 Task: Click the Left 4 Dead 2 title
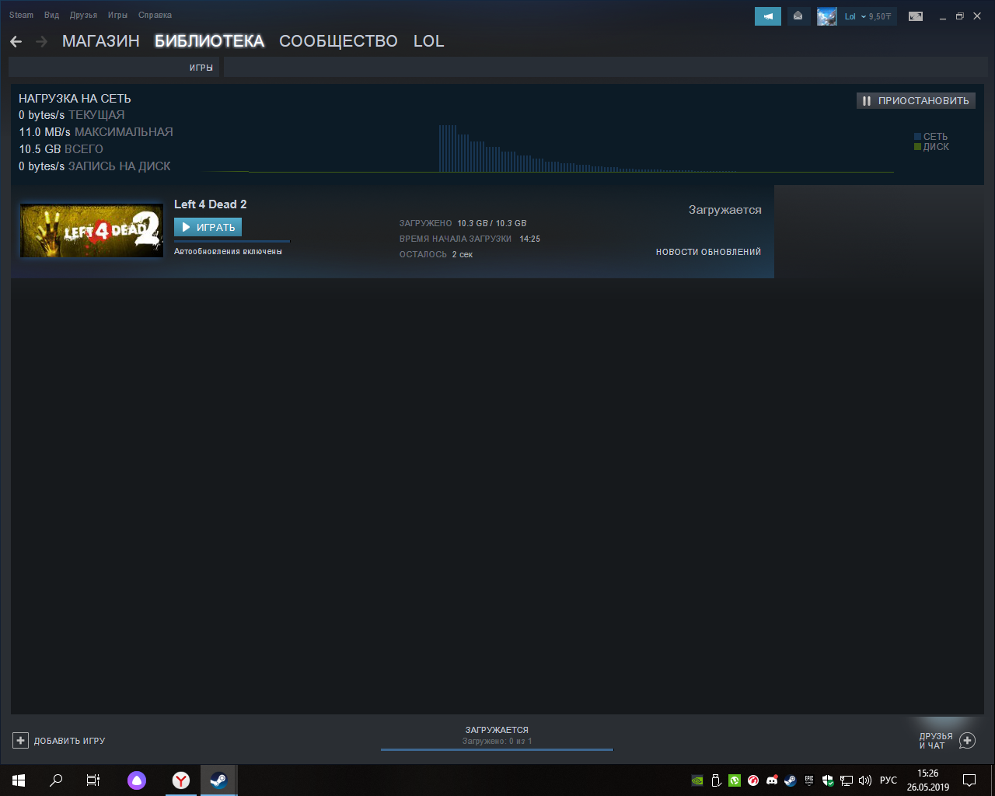(x=210, y=204)
